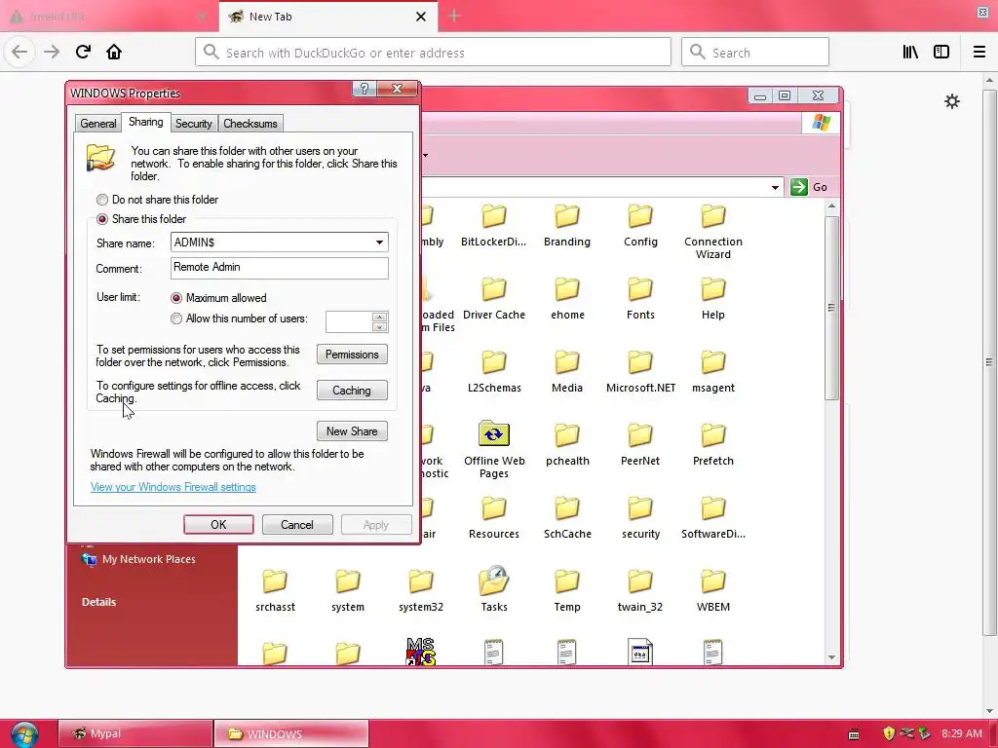
Task: Open new tab settings gear
Action: (x=951, y=101)
